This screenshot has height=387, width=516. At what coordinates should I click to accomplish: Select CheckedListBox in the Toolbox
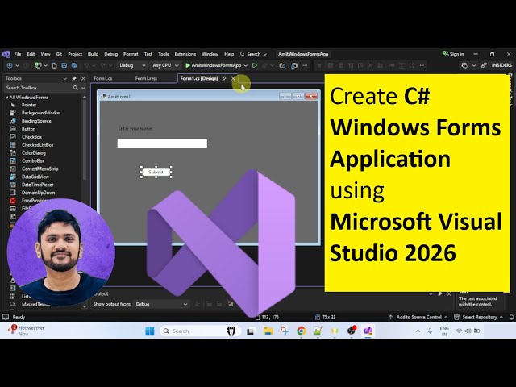[x=38, y=145]
